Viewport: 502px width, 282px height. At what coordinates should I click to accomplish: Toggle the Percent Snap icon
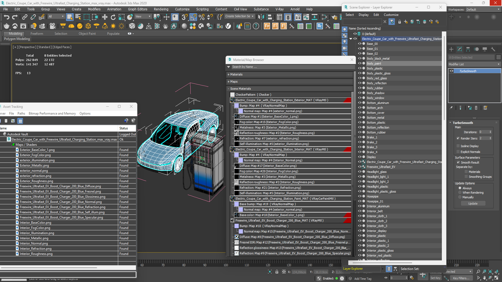[x=202, y=17]
